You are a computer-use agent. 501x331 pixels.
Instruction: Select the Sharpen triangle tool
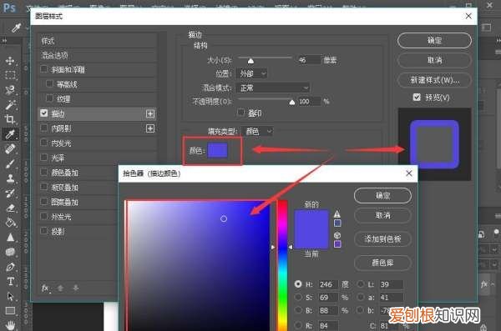pos(10,237)
